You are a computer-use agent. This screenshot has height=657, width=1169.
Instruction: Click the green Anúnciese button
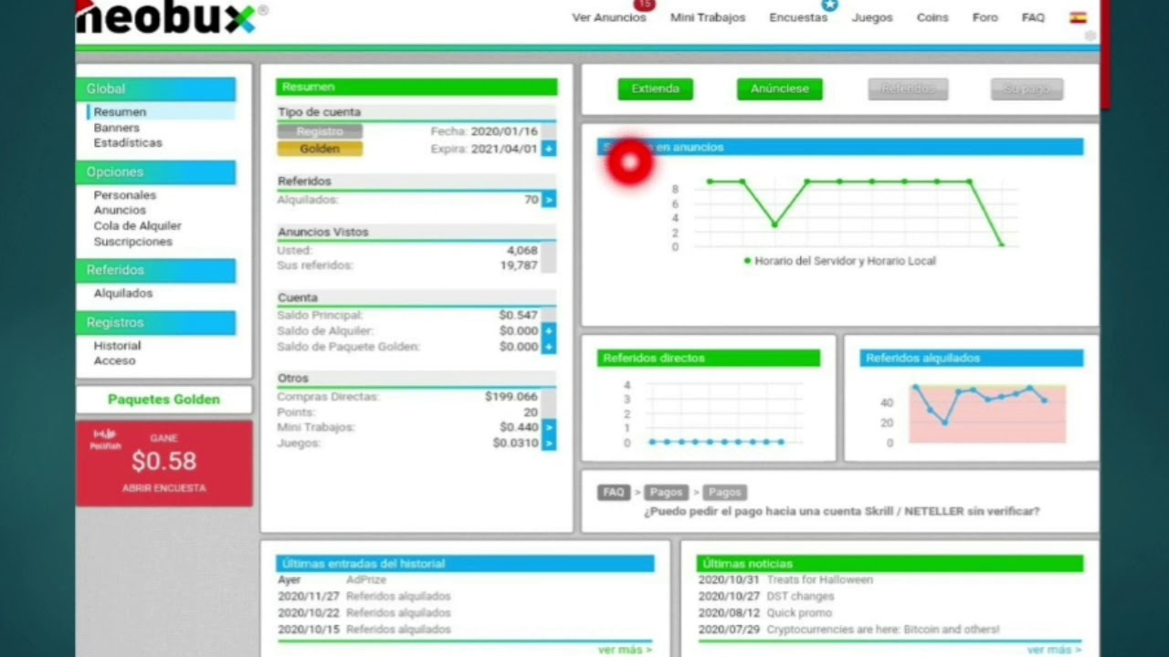[779, 89]
